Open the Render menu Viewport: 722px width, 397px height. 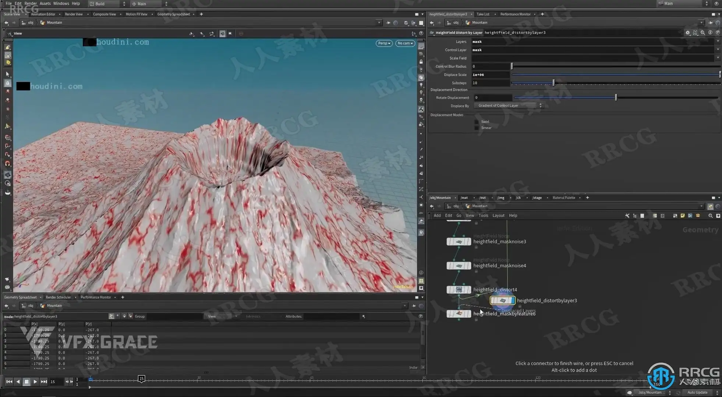pos(30,3)
